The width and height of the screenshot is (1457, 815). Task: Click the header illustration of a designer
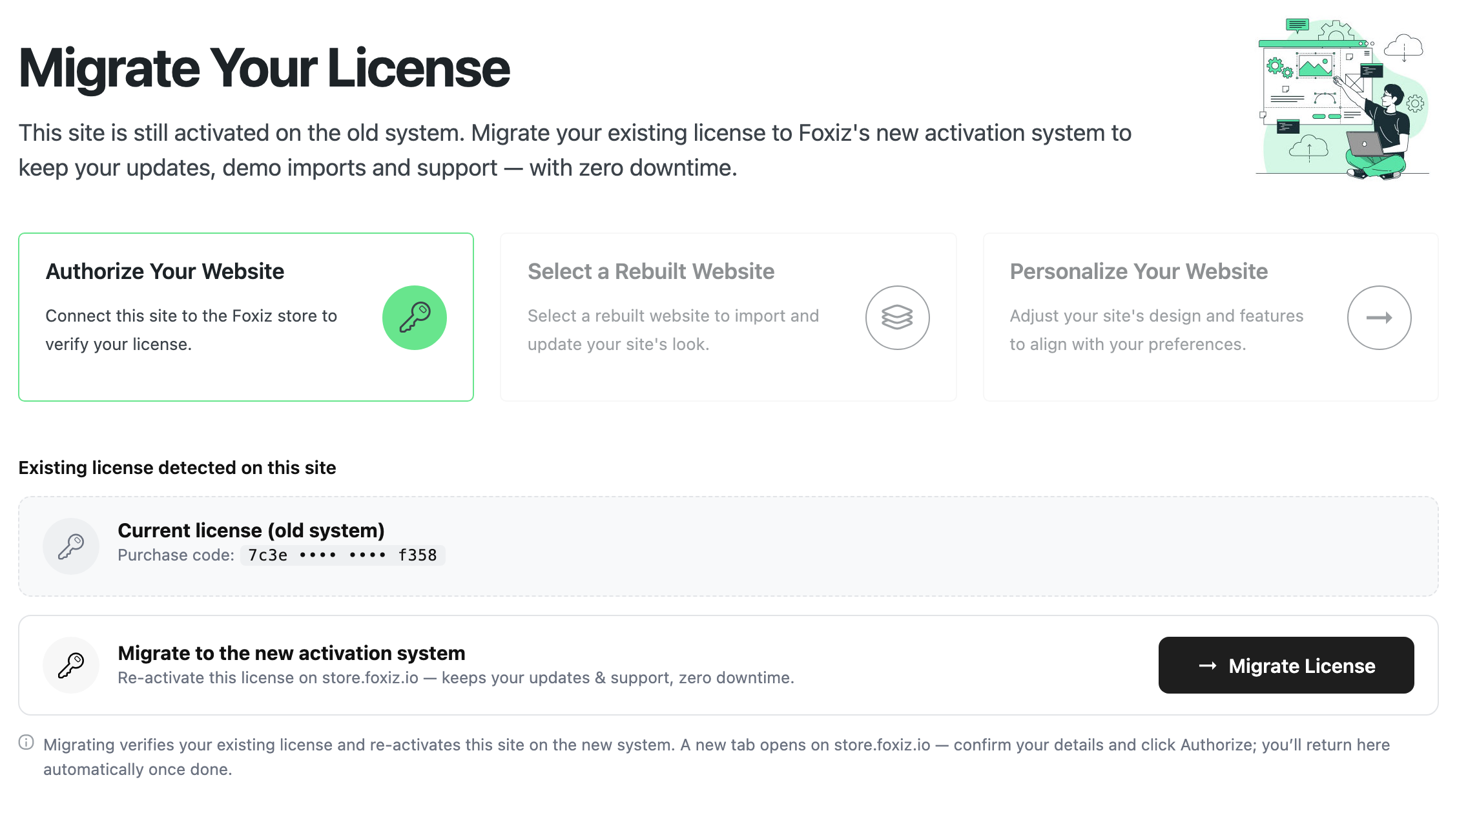1343,99
